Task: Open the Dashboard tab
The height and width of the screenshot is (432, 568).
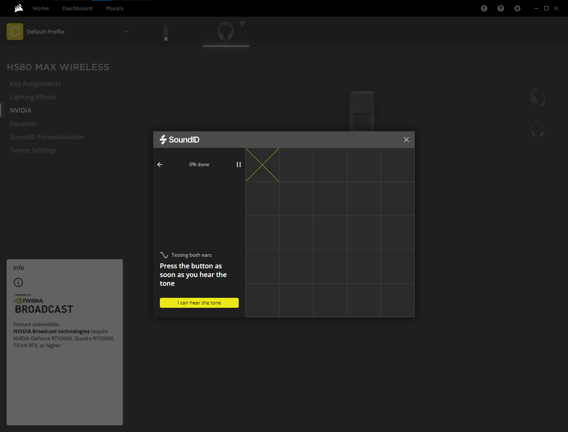Action: click(77, 8)
